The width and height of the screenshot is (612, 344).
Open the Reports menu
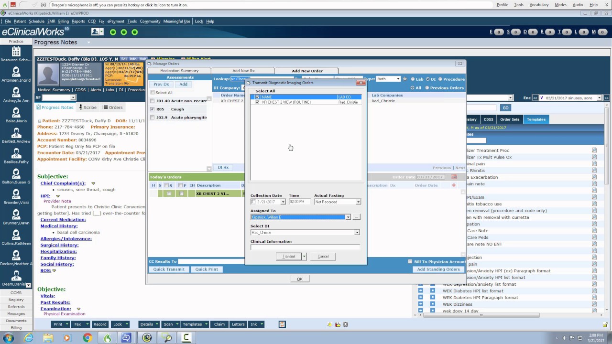pyautogui.click(x=78, y=21)
